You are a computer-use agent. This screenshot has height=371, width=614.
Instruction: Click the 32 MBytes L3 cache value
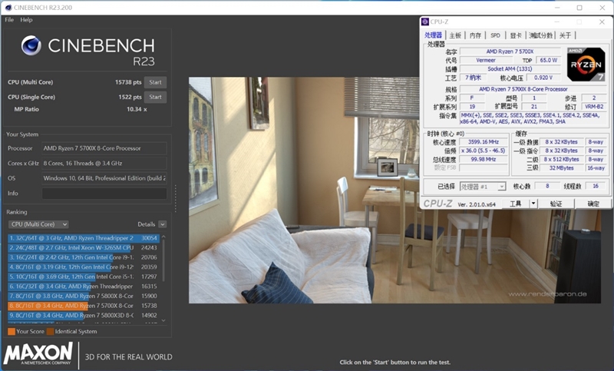click(x=561, y=168)
